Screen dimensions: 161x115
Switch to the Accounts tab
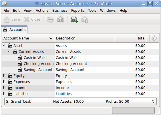point(14,29)
